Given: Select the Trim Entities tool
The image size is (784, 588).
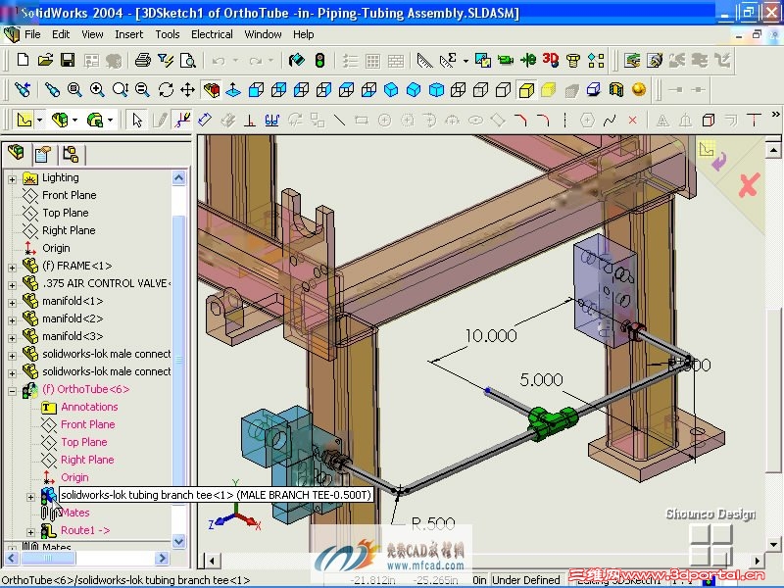Looking at the screenshot, I should [754, 120].
